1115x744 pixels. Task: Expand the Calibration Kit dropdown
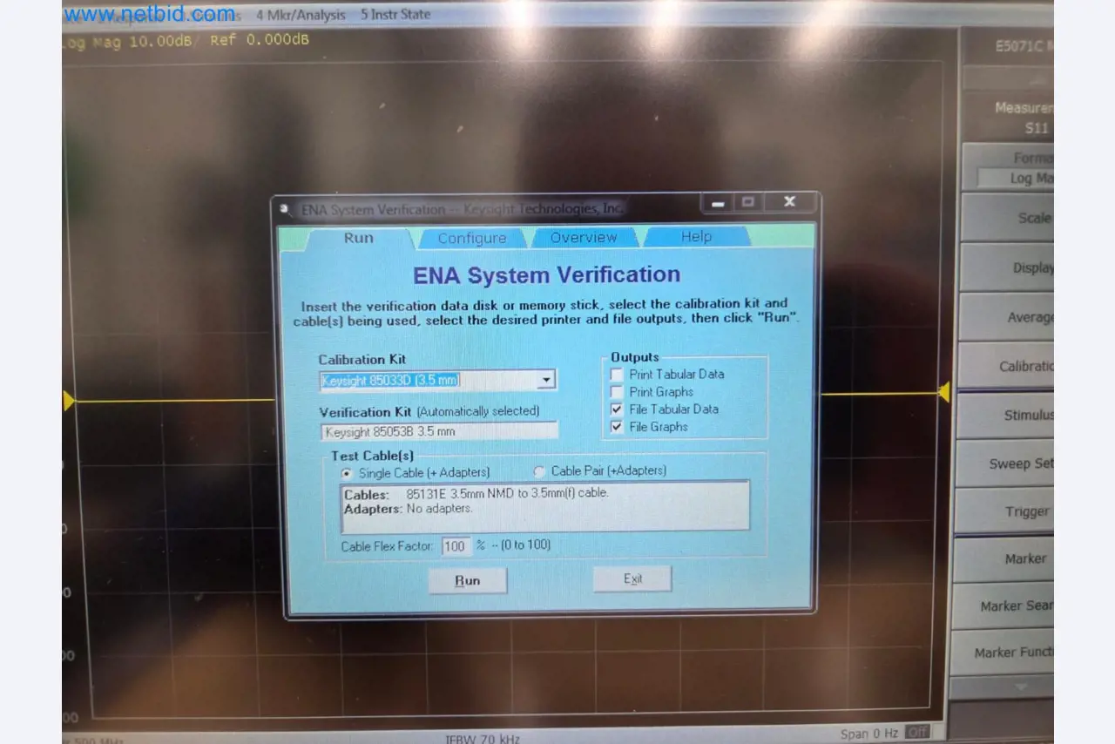point(546,380)
